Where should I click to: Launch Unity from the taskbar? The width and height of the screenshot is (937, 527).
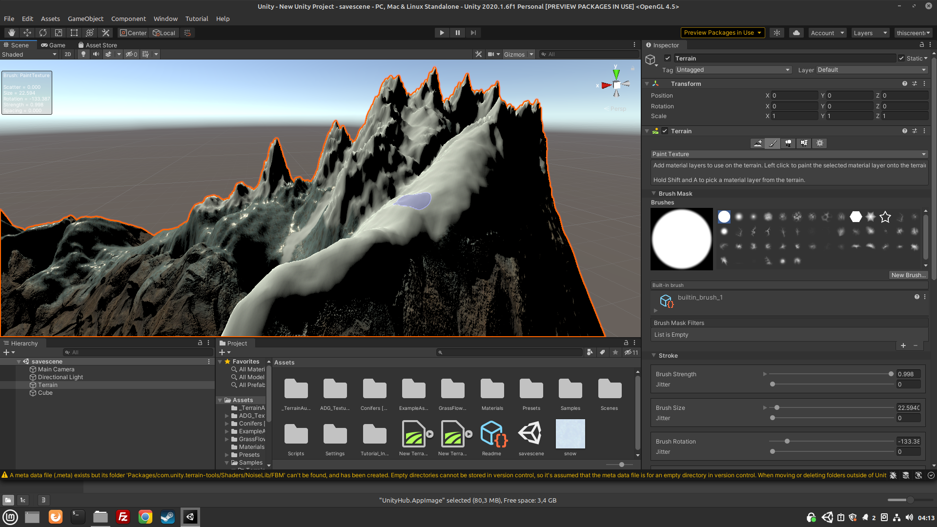coord(190,517)
